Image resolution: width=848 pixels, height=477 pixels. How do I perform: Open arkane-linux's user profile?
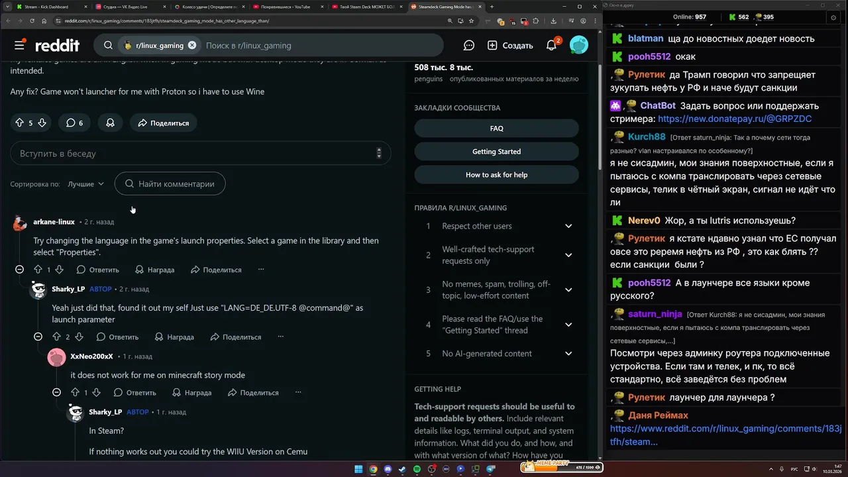coord(54,222)
